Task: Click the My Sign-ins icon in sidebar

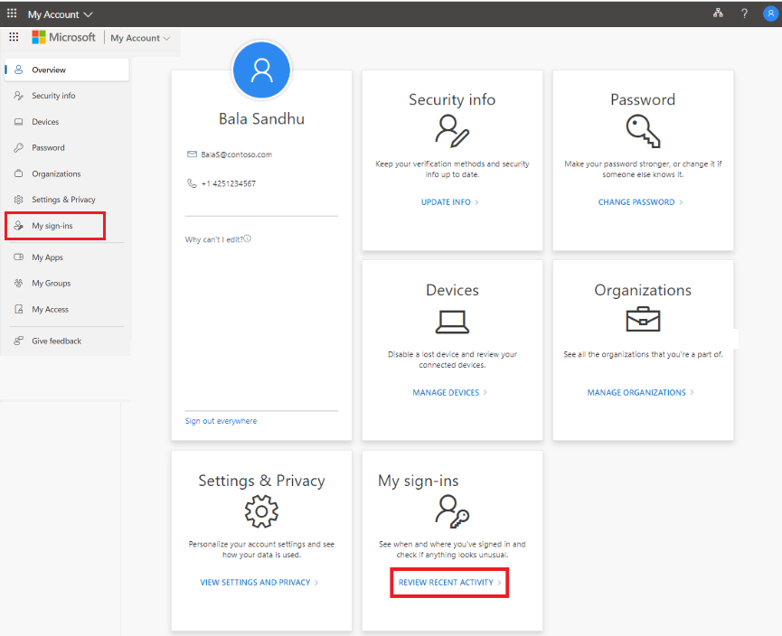Action: tap(16, 225)
